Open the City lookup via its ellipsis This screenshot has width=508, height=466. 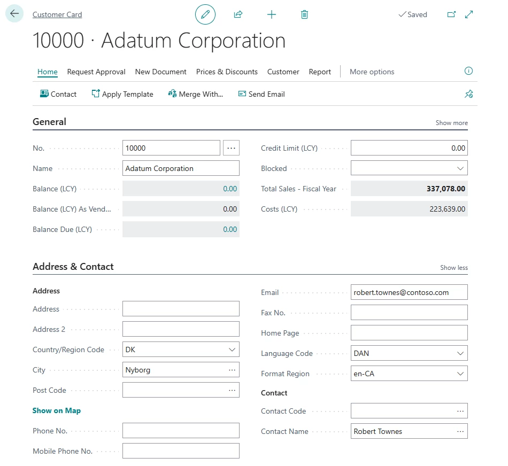[231, 369]
